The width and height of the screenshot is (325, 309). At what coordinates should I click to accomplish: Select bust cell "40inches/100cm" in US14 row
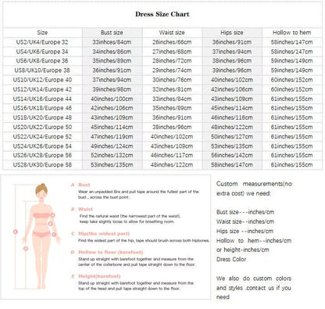point(112,99)
